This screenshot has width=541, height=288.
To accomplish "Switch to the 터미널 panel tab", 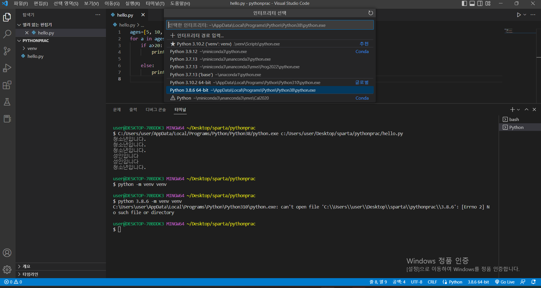I will [180, 109].
